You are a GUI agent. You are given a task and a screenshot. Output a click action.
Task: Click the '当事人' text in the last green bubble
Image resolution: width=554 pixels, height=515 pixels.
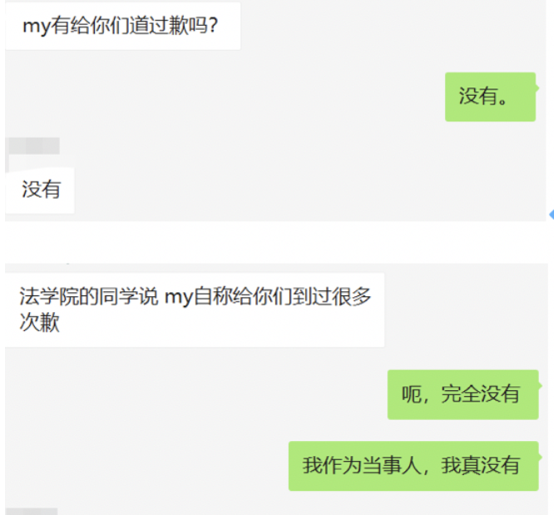click(x=392, y=466)
